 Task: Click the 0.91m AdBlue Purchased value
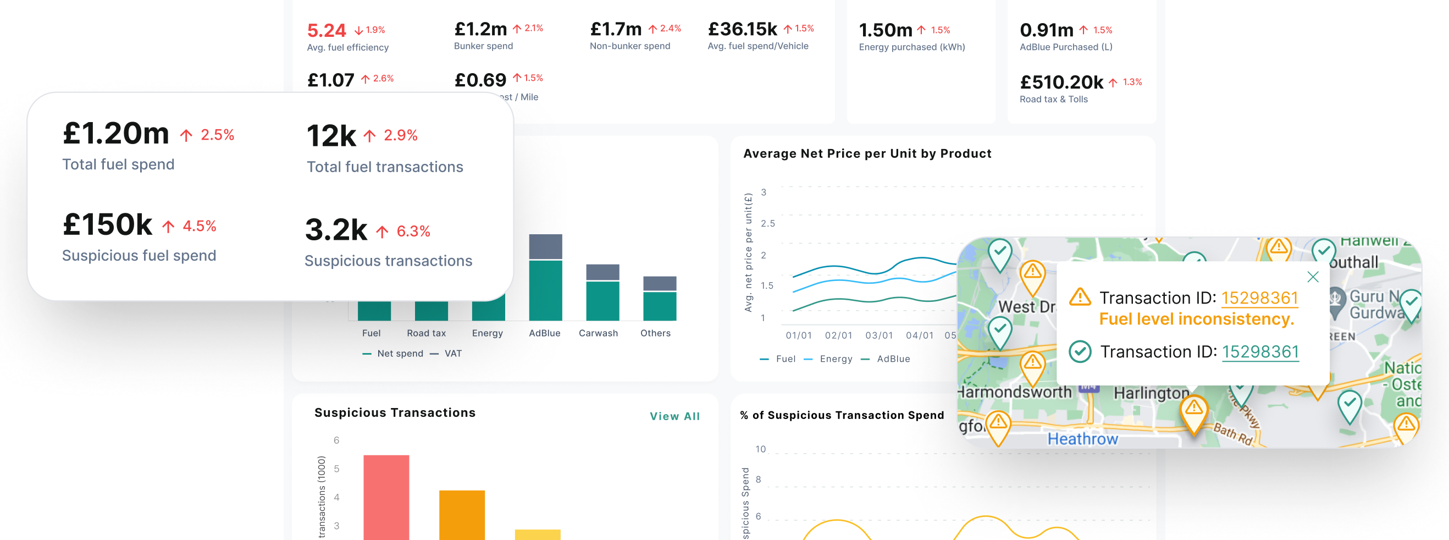[x=1046, y=30]
